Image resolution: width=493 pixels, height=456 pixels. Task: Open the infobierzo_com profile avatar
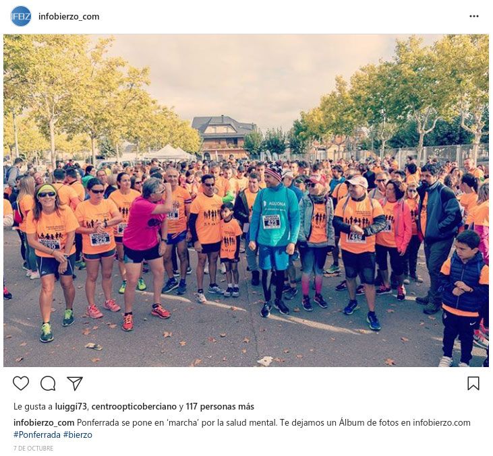(21, 16)
